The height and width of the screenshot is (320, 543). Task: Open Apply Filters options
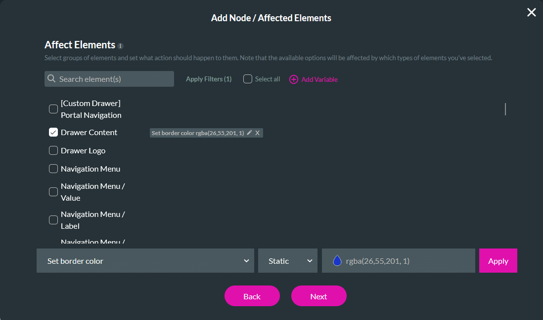(208, 78)
